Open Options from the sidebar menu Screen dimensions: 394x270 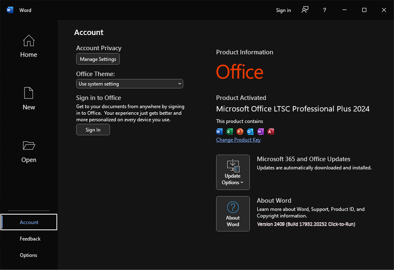(28, 255)
